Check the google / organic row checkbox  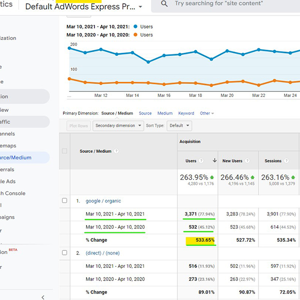pos(64,200)
